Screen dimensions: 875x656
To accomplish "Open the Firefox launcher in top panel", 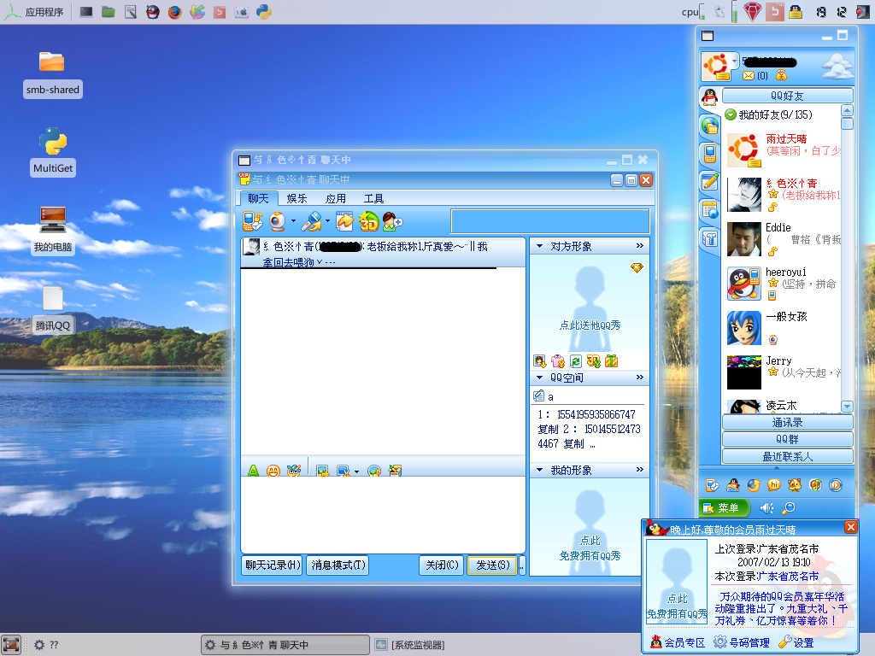I will [x=174, y=12].
